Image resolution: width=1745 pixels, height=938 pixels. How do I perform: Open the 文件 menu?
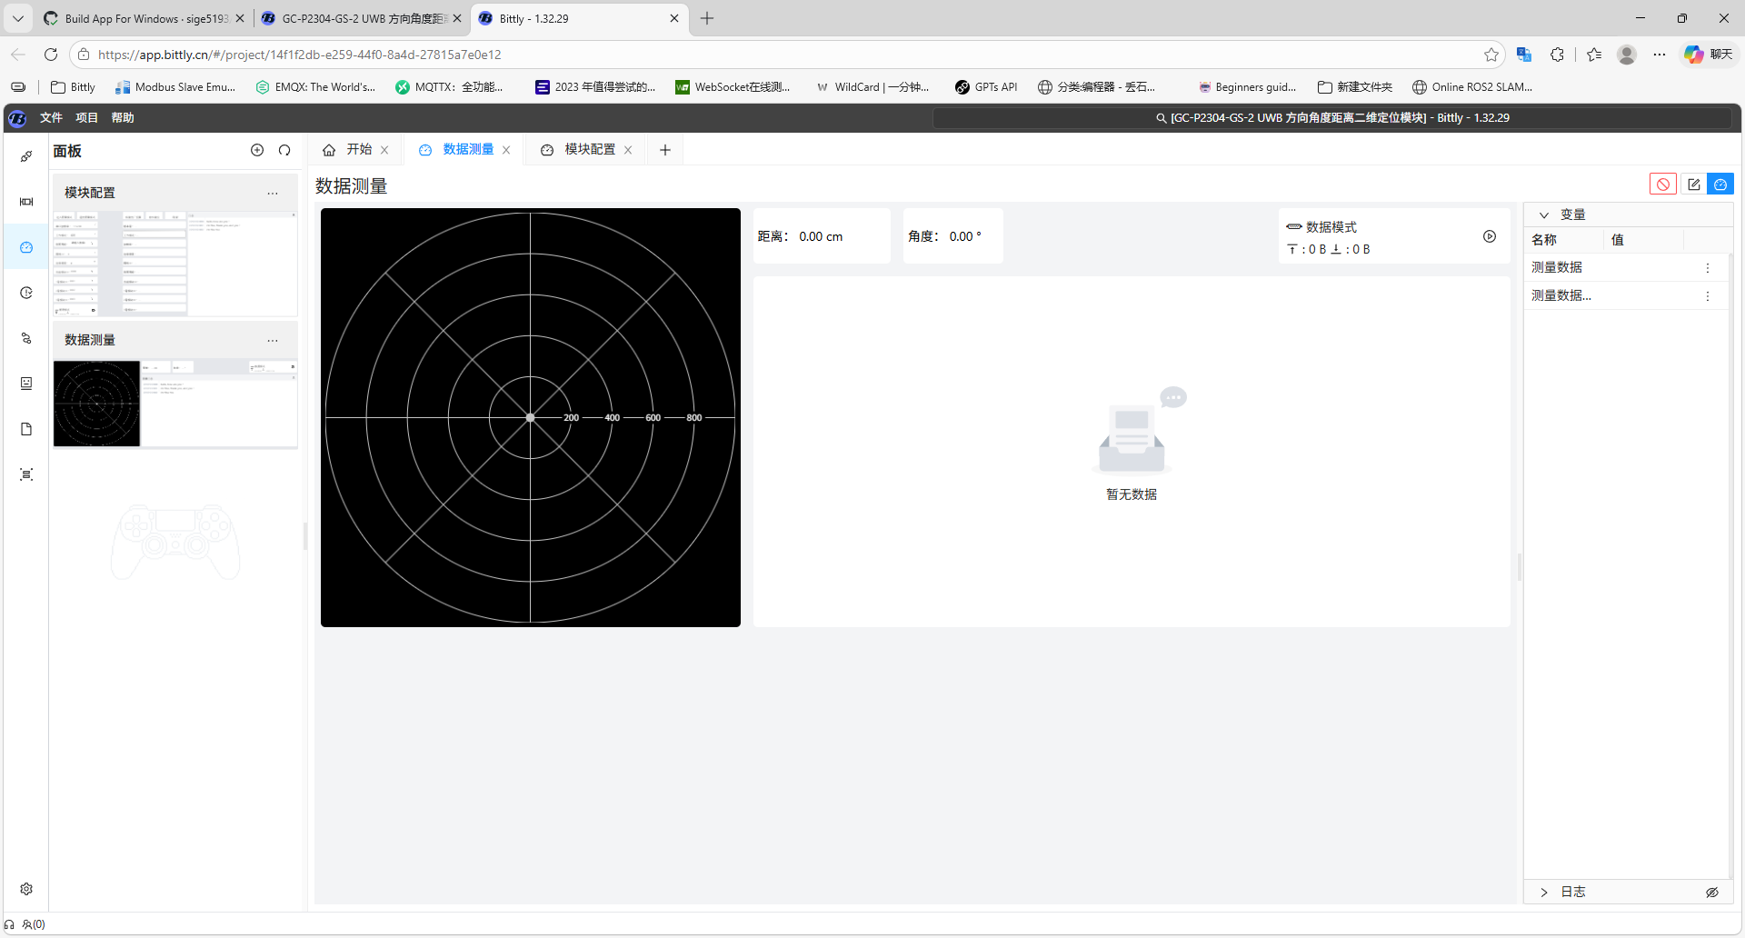51,118
